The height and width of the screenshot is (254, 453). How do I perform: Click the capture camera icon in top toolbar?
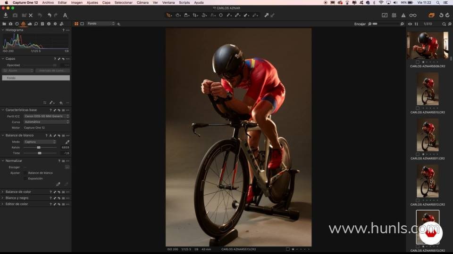tap(15, 15)
